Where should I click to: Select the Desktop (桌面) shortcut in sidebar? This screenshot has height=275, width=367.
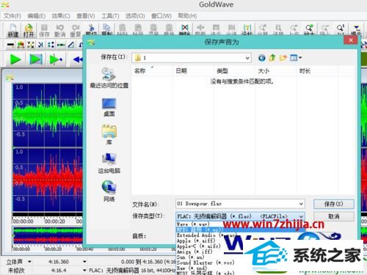(109, 107)
